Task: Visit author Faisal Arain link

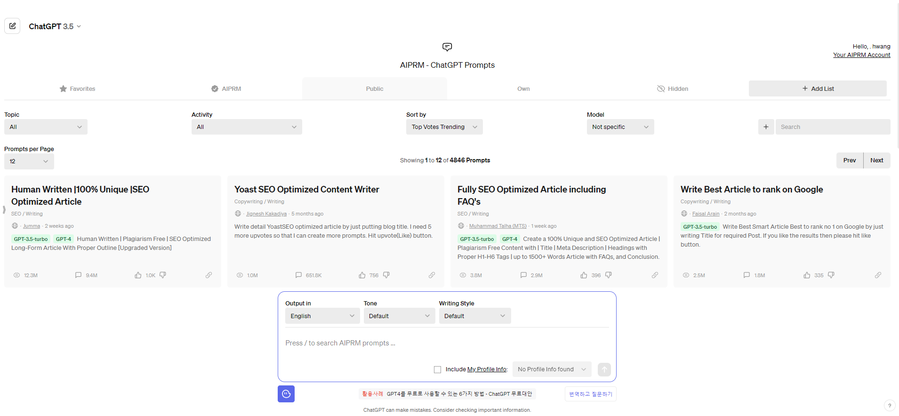Action: point(706,214)
